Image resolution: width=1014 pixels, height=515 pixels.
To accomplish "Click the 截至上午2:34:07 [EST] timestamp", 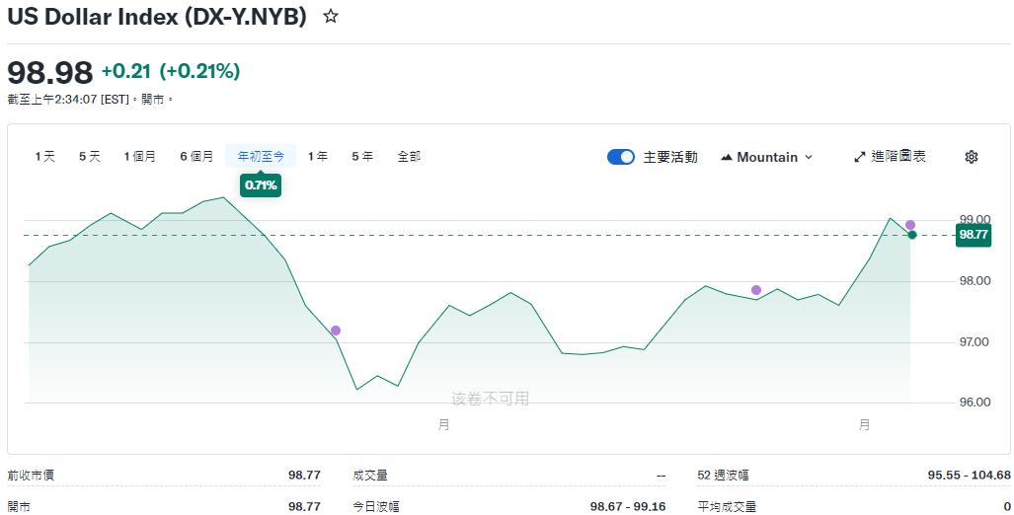I will [x=68, y=100].
